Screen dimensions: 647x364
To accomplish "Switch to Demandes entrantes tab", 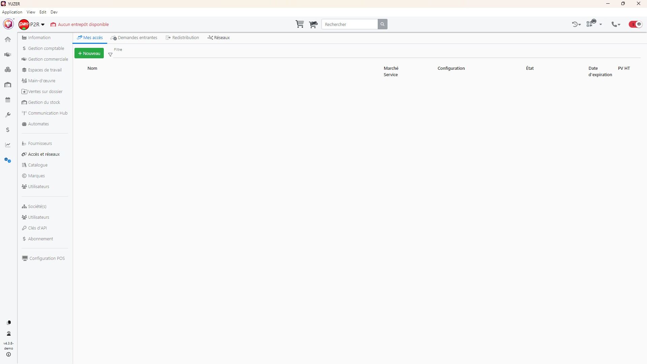I will pyautogui.click(x=134, y=38).
